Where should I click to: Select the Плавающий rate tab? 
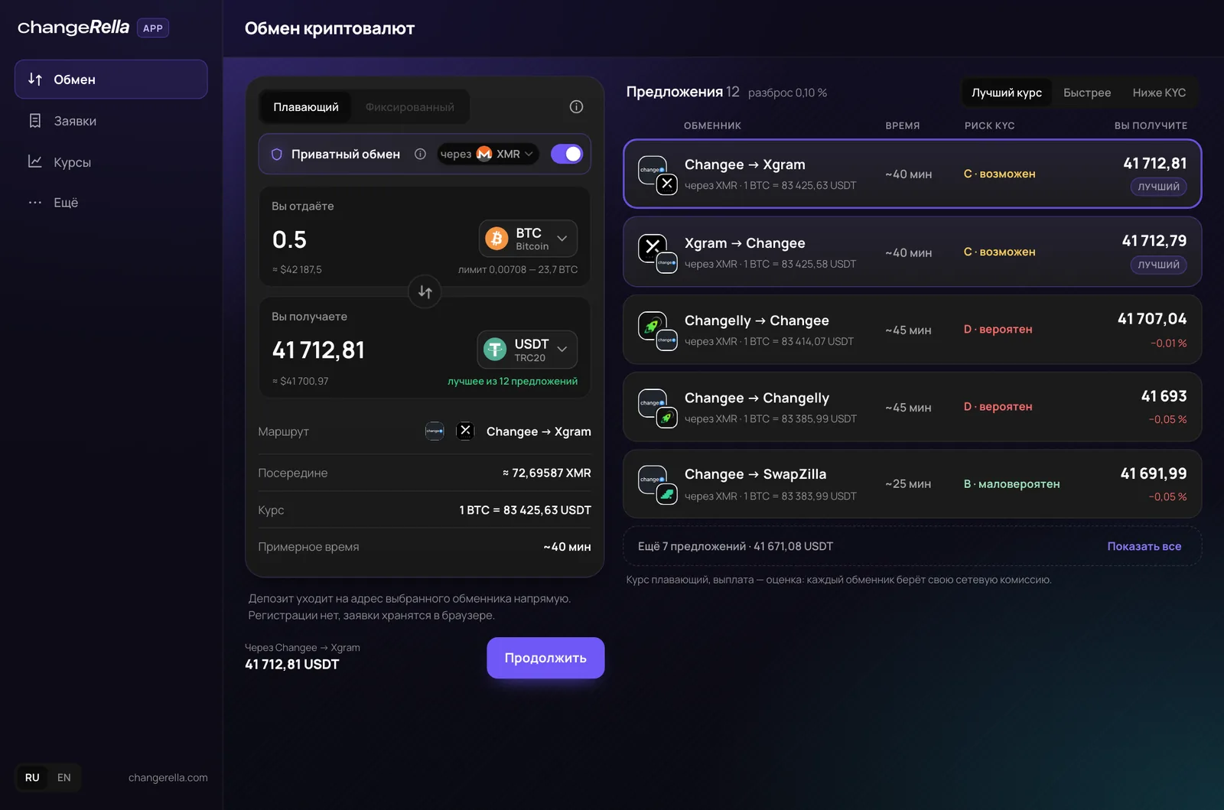coord(305,107)
